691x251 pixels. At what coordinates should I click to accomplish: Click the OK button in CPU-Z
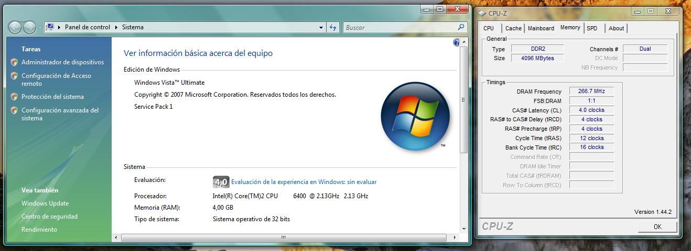[x=657, y=227]
